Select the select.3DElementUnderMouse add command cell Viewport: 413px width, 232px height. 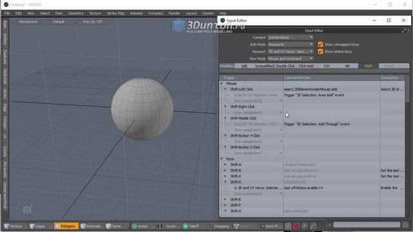click(x=332, y=90)
